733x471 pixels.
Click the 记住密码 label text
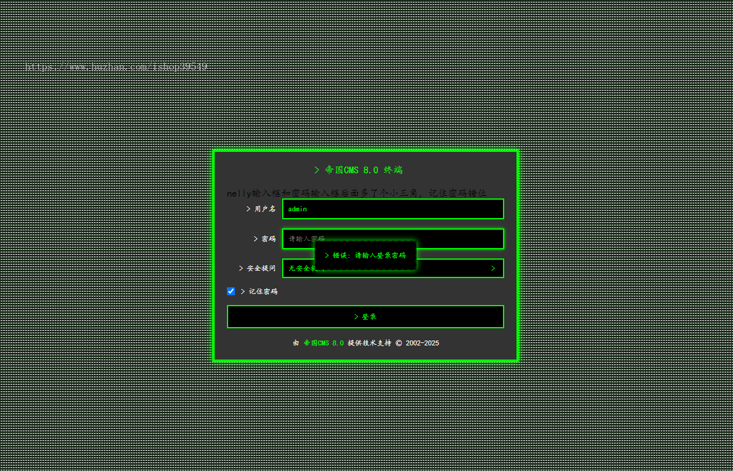click(259, 292)
